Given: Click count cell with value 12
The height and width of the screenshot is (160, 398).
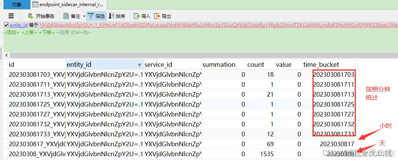Looking at the screenshot, I should [x=261, y=134].
